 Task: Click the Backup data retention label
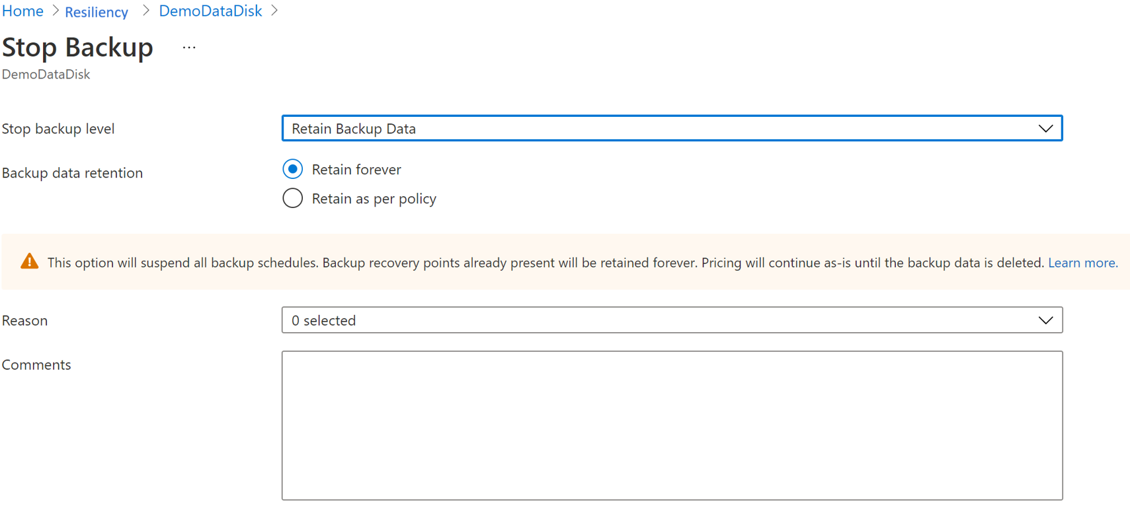tap(72, 173)
